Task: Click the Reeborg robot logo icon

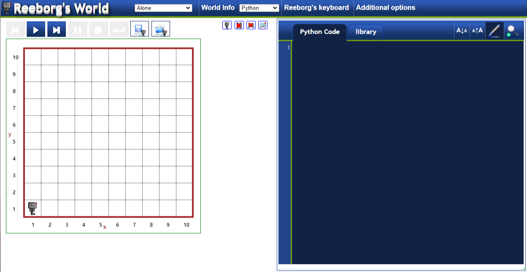Action: [x=7, y=8]
